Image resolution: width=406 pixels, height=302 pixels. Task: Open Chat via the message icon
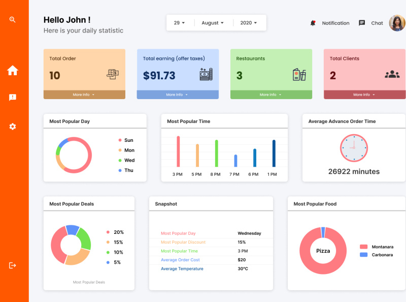[x=362, y=22]
